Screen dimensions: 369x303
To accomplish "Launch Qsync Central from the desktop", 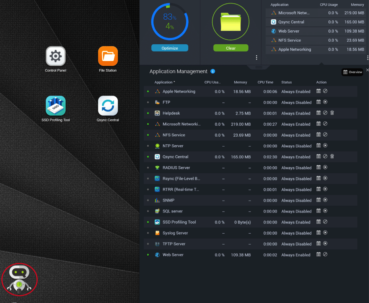I will point(108,106).
